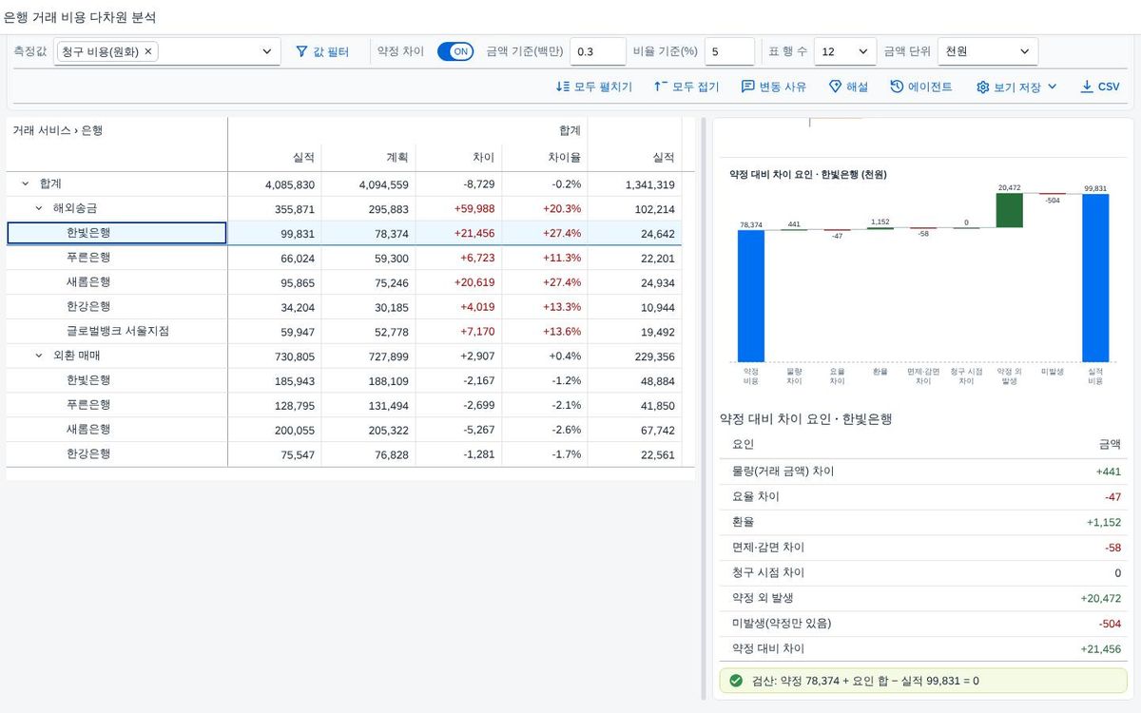Click the blue 실적 비용 waterfall bar
Image resolution: width=1141 pixels, height=713 pixels.
click(1095, 279)
